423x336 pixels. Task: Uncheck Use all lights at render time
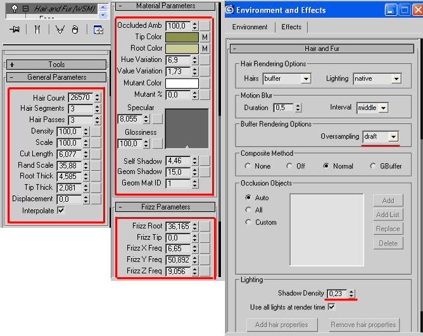tap(331, 307)
